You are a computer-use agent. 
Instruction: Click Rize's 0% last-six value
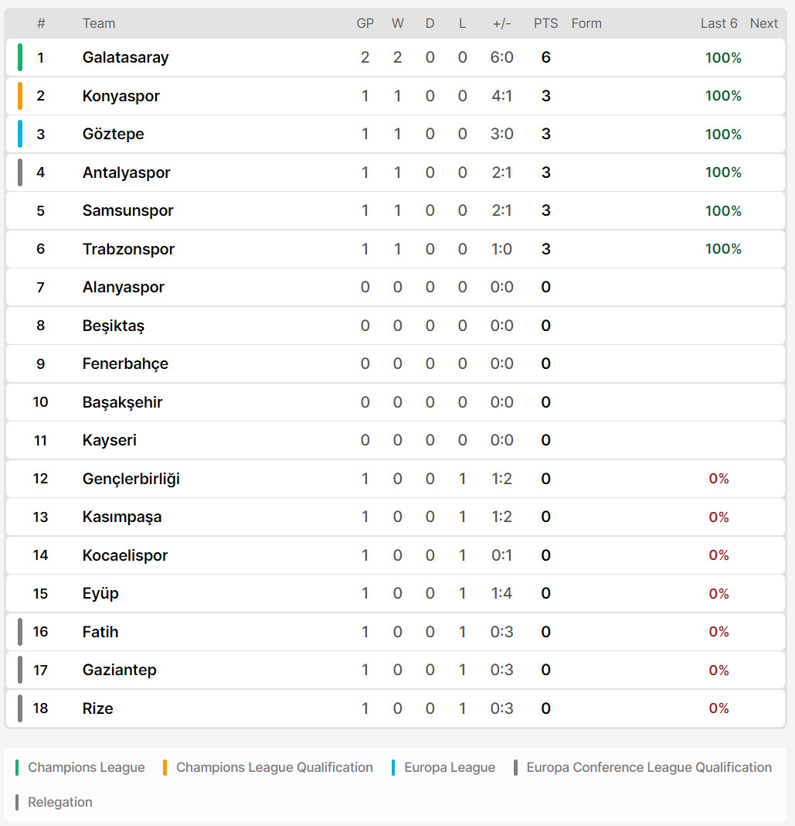[x=719, y=708]
